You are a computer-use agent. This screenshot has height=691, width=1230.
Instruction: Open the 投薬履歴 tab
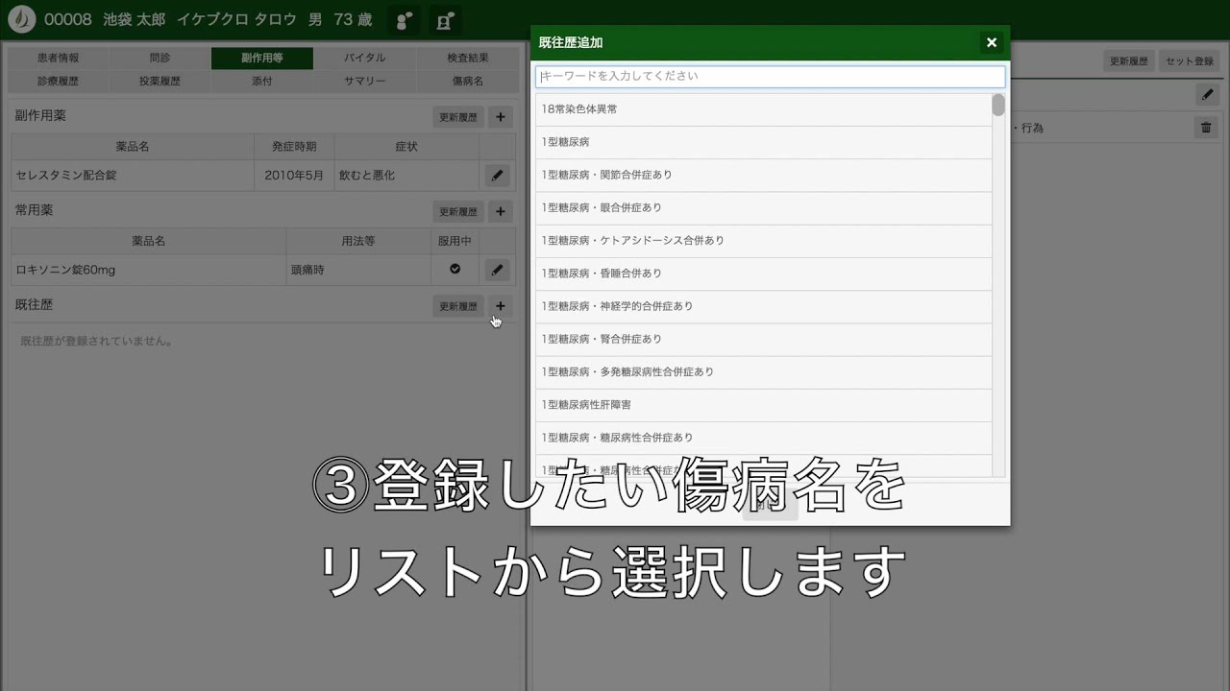click(x=160, y=82)
